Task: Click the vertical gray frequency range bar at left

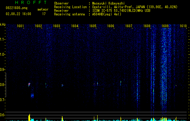Action: pyautogui.click(x=6, y=85)
